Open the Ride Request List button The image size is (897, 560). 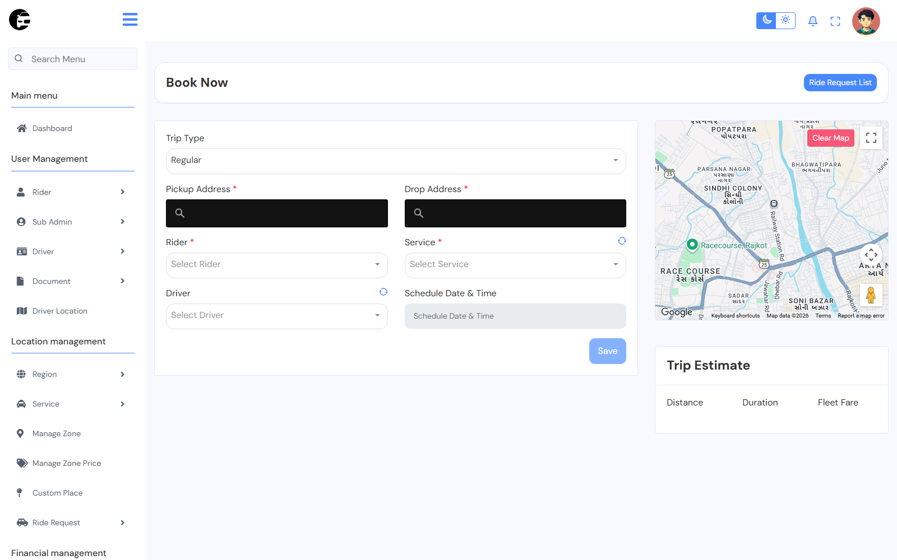pyautogui.click(x=840, y=82)
